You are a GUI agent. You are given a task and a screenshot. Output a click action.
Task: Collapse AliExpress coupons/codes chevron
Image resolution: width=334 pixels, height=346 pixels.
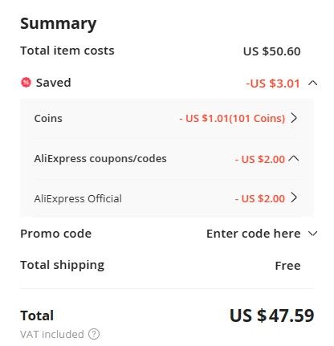[294, 158]
